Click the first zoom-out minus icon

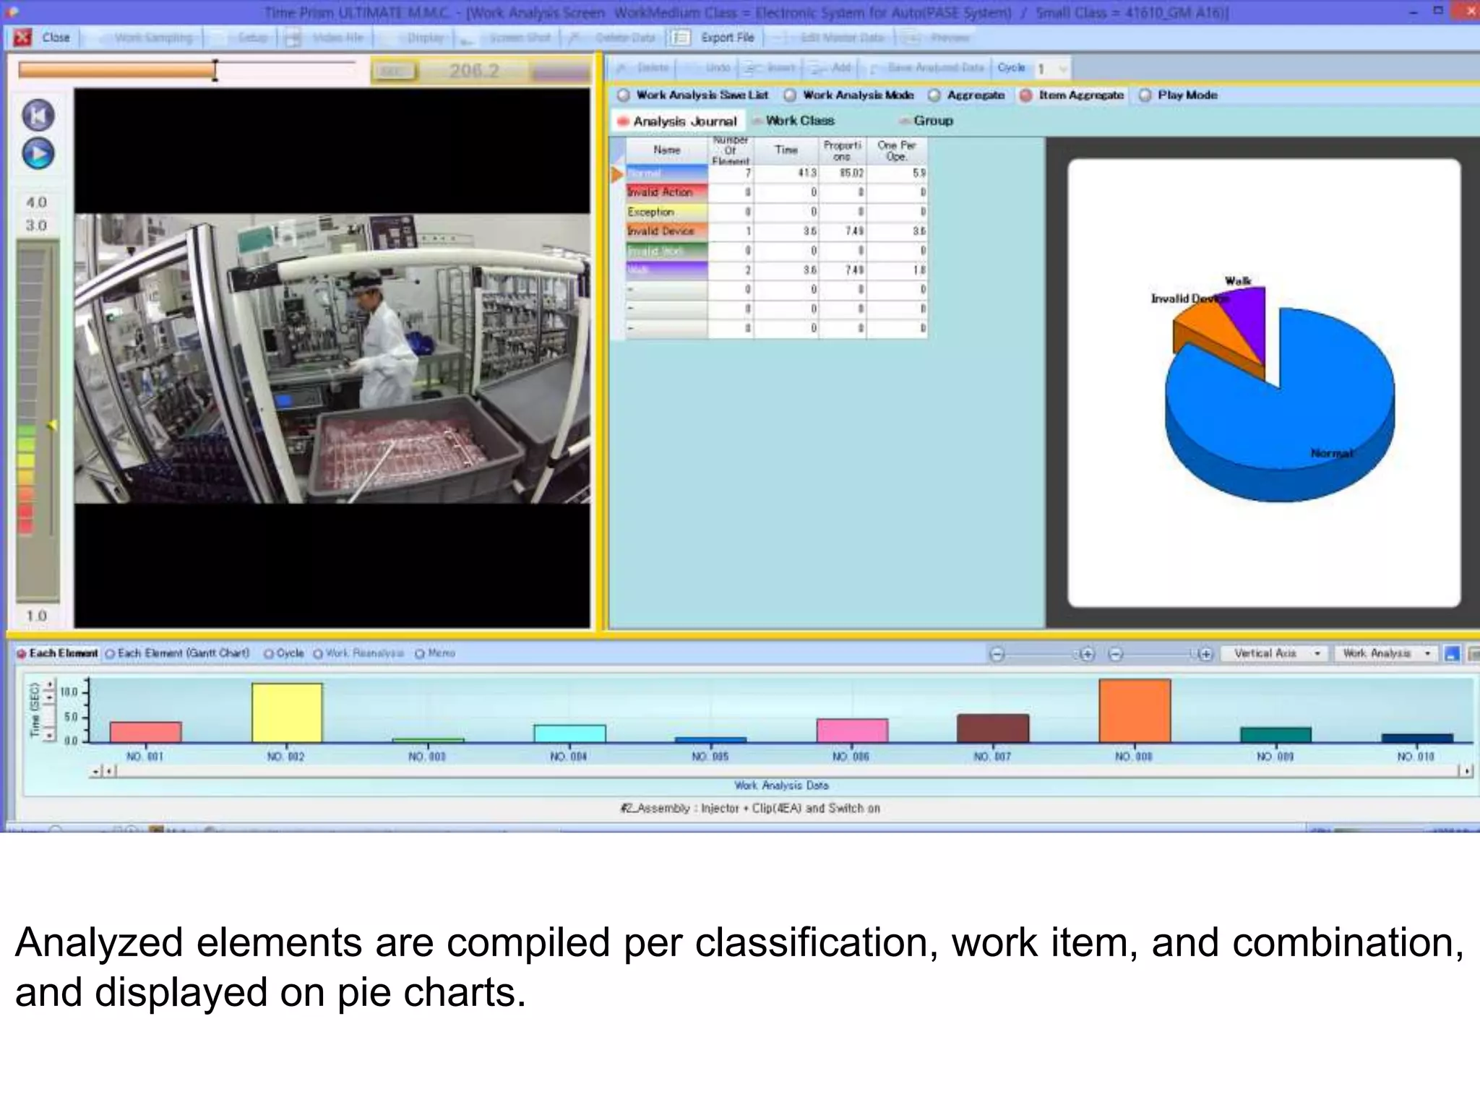click(x=997, y=654)
